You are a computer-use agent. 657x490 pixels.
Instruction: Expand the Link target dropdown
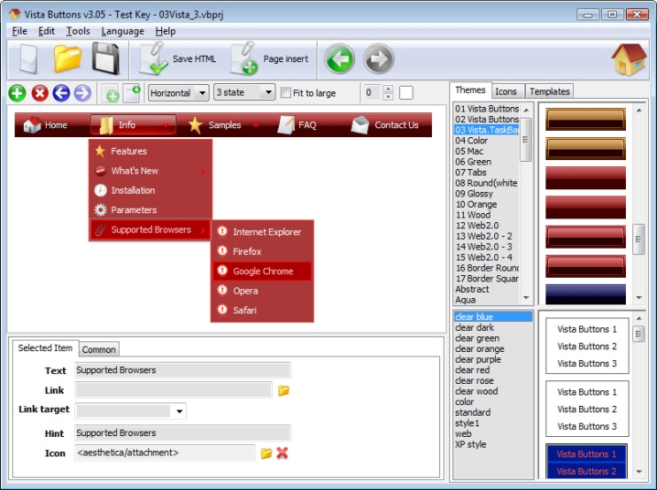[x=178, y=411]
